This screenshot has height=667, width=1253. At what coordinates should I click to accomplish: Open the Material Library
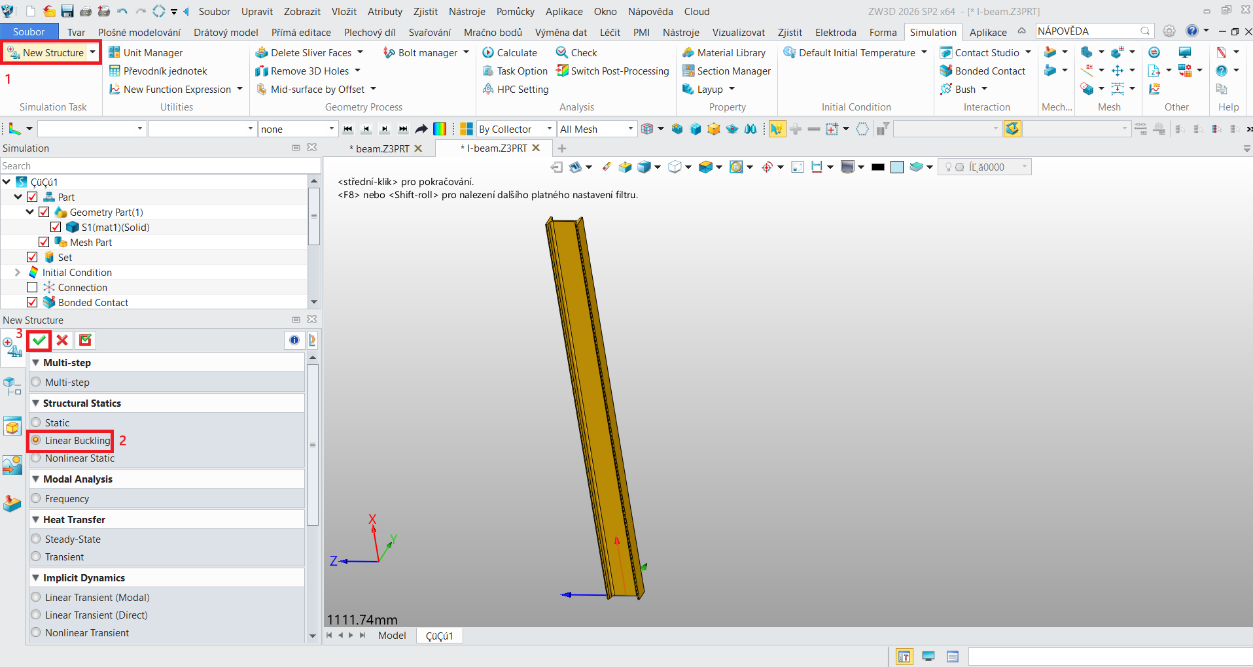tap(724, 52)
